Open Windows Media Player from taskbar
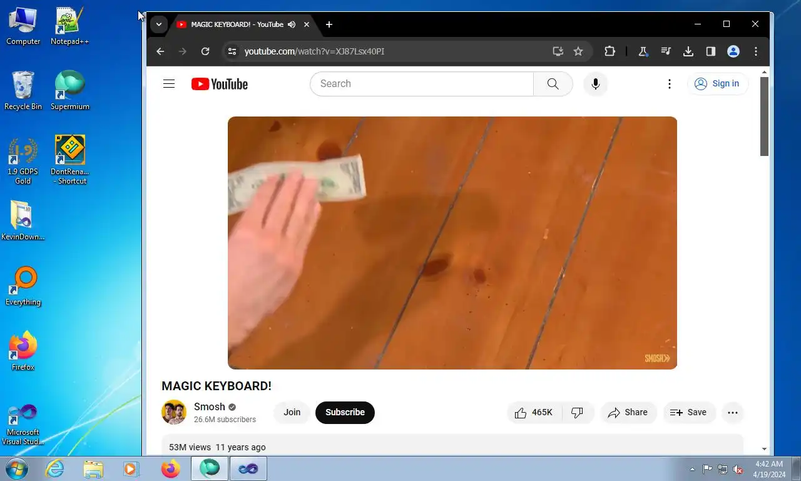The image size is (801, 481). [x=131, y=468]
